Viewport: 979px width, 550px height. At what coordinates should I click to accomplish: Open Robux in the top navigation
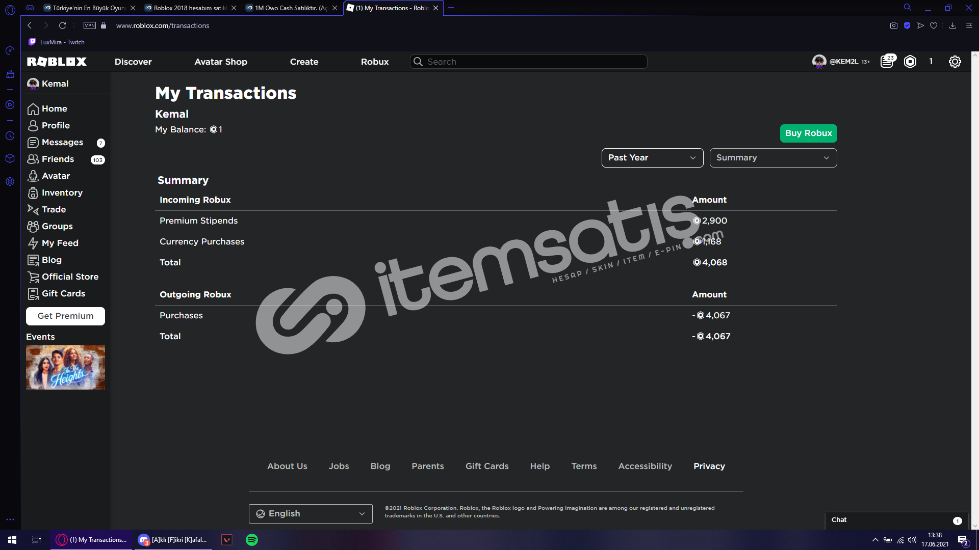375,62
